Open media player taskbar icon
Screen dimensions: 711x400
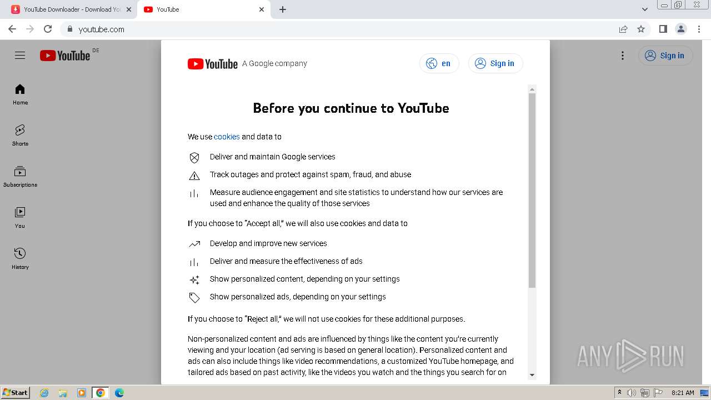pyautogui.click(x=82, y=393)
